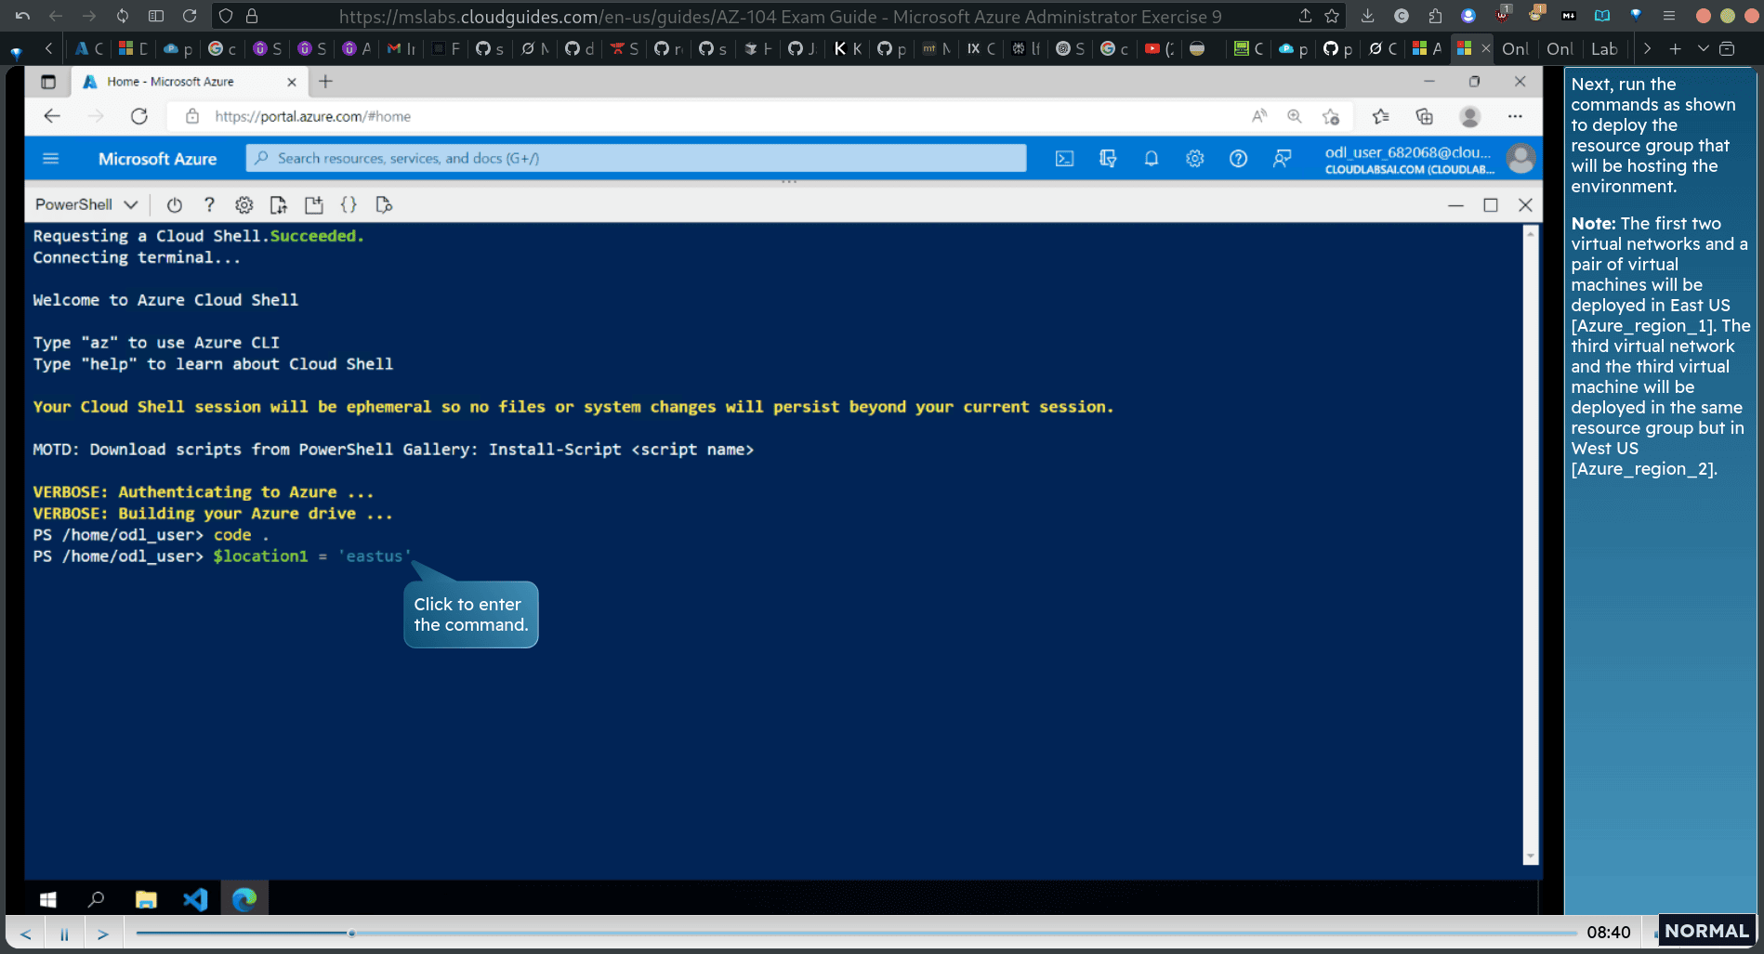The image size is (1764, 954).
Task: Open Azure feedback icon
Action: tap(1282, 159)
